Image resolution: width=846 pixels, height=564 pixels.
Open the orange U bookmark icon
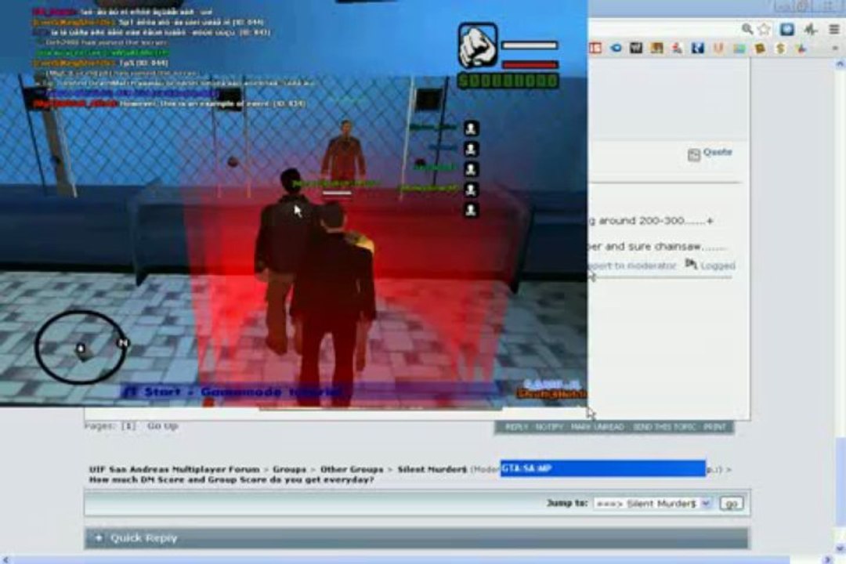(718, 48)
